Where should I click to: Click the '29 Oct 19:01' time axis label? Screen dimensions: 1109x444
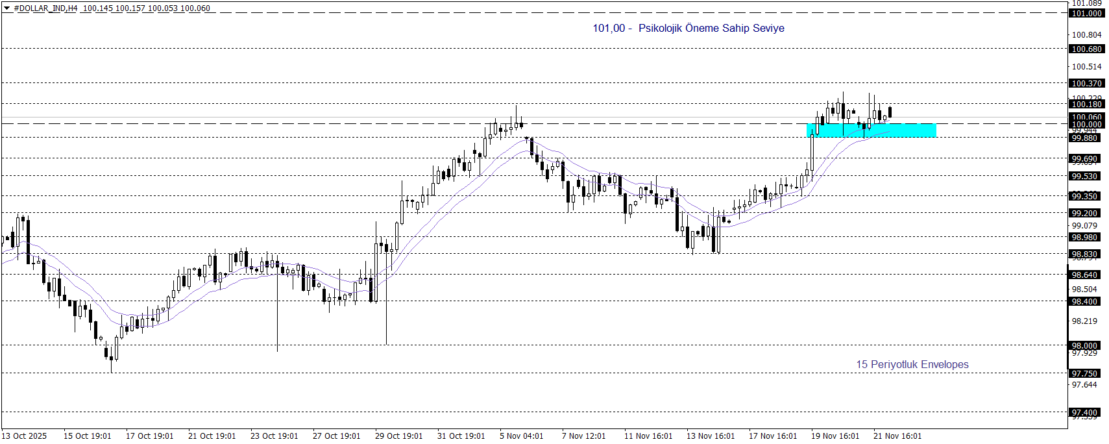click(398, 436)
